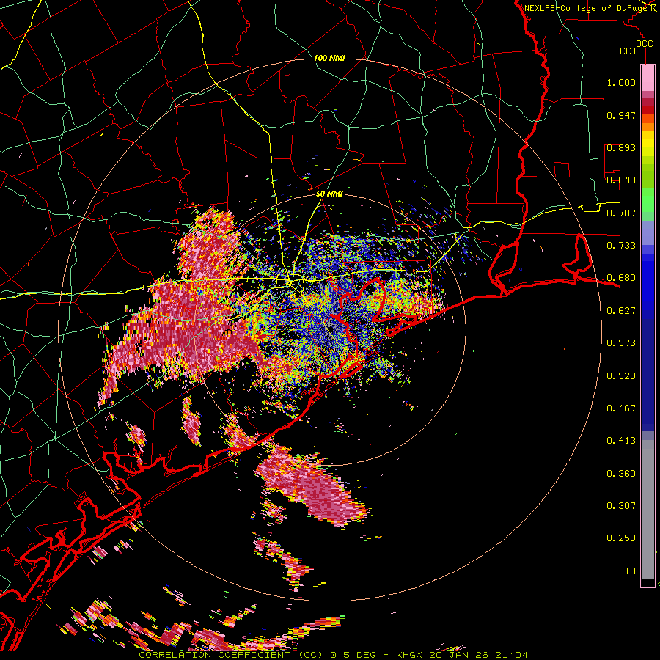Select the 0.947 legend value
The height and width of the screenshot is (660, 660).
[x=621, y=115]
